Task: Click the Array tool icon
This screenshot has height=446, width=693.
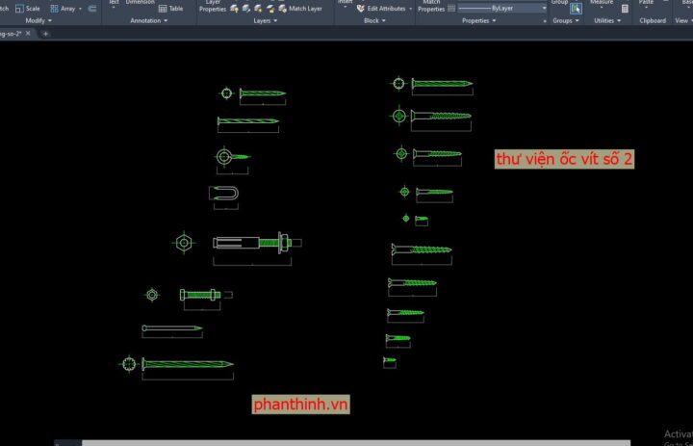Action: 55,8
